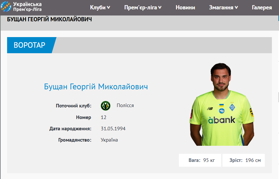Click the Полісся club crest icon

(x=106, y=106)
